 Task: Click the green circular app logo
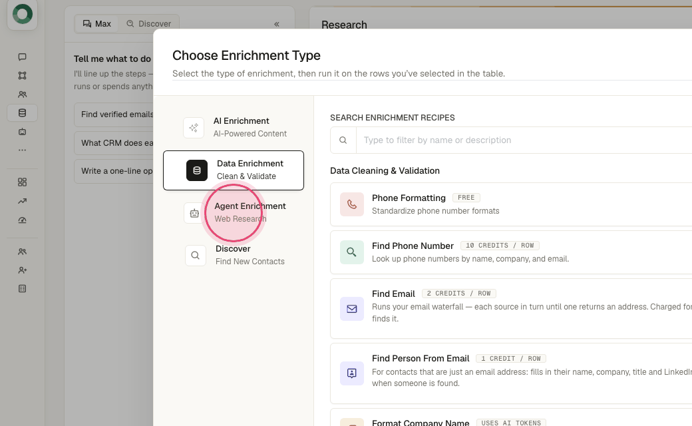coord(23,14)
